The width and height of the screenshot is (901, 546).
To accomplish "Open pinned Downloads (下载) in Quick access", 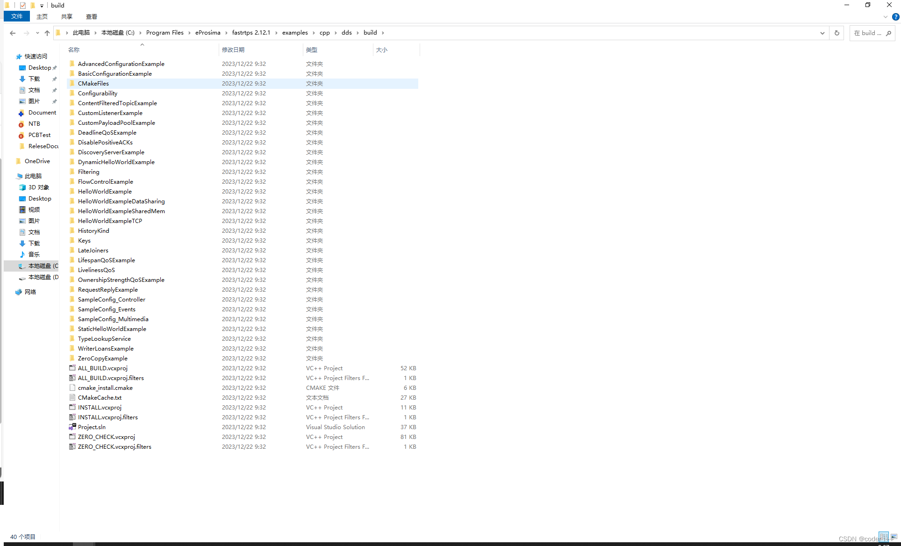I will pos(34,79).
